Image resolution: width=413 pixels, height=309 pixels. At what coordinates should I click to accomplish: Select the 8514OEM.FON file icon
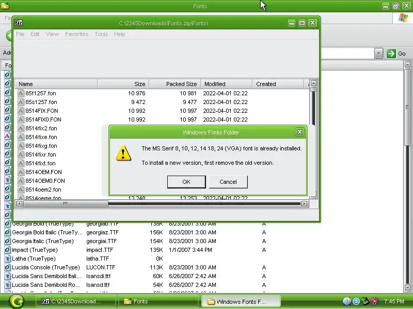click(21, 172)
